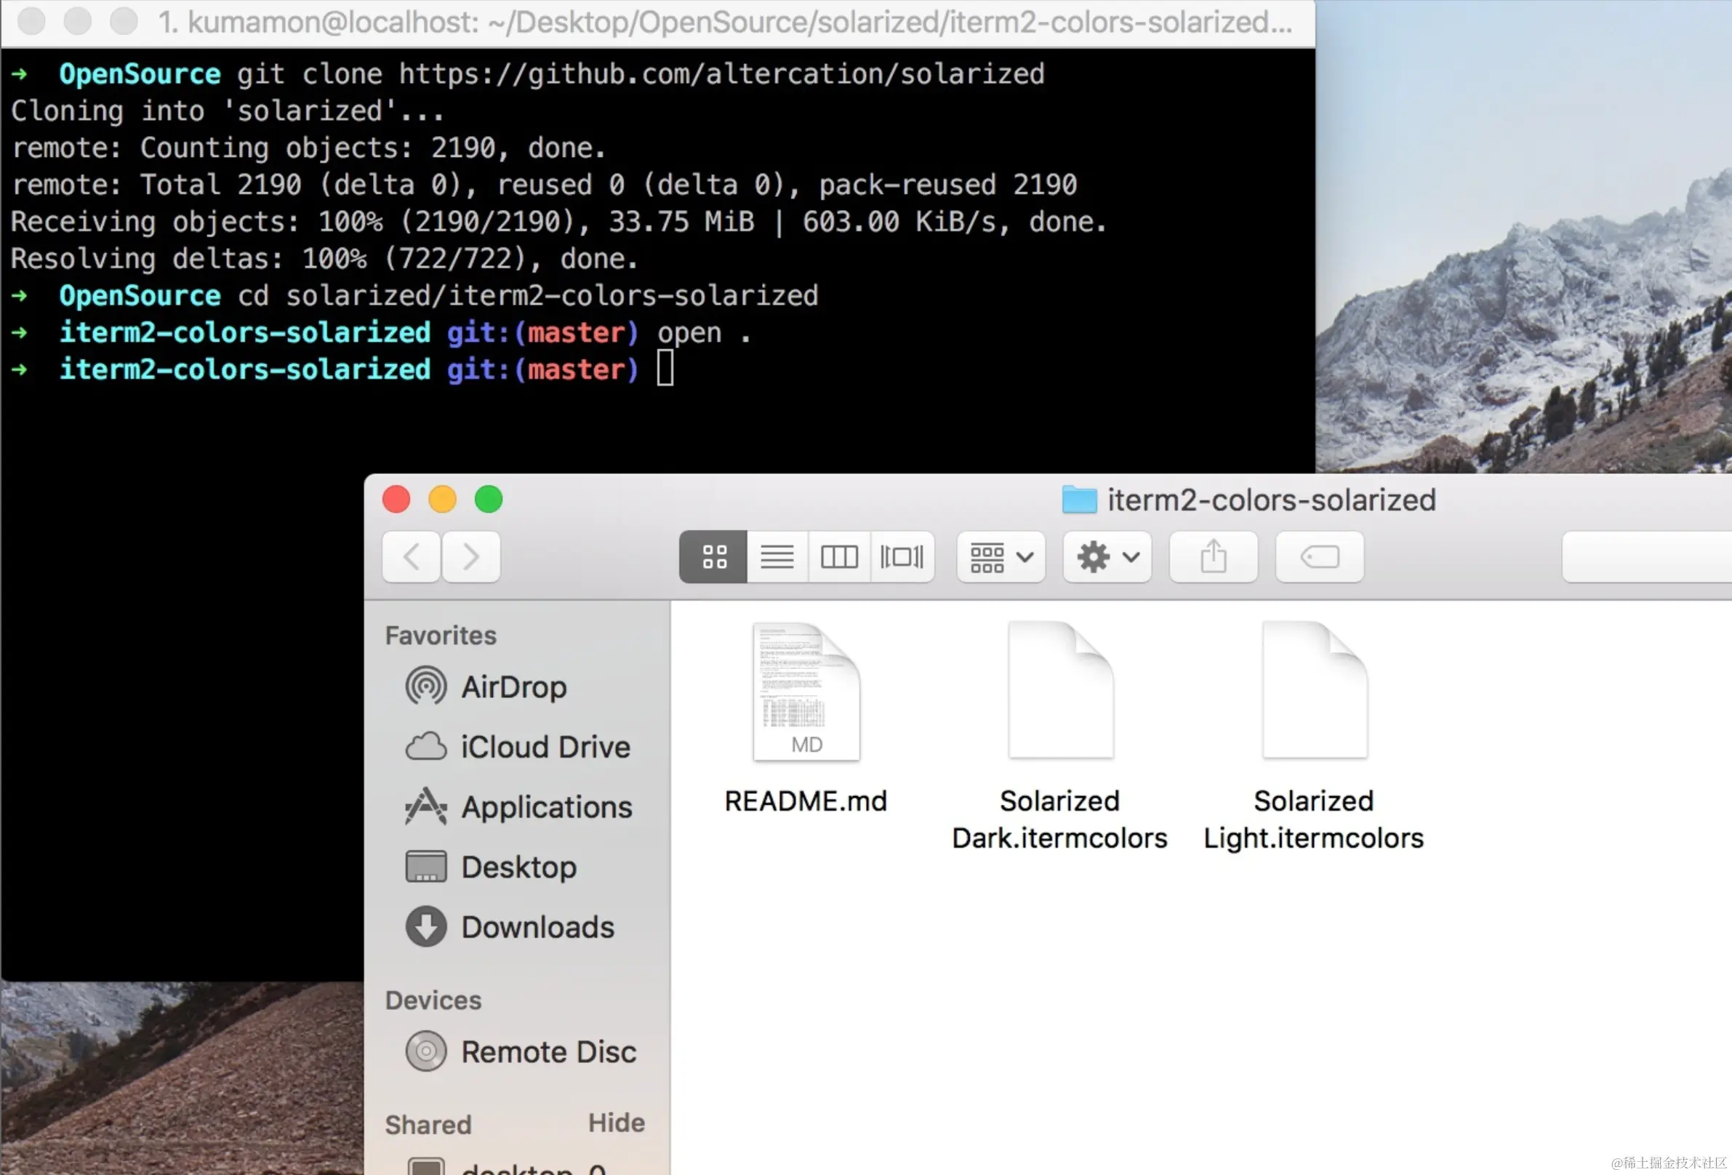Screen dimensions: 1732x1175
Task: Click the 'open .' command in terminal
Action: click(704, 333)
